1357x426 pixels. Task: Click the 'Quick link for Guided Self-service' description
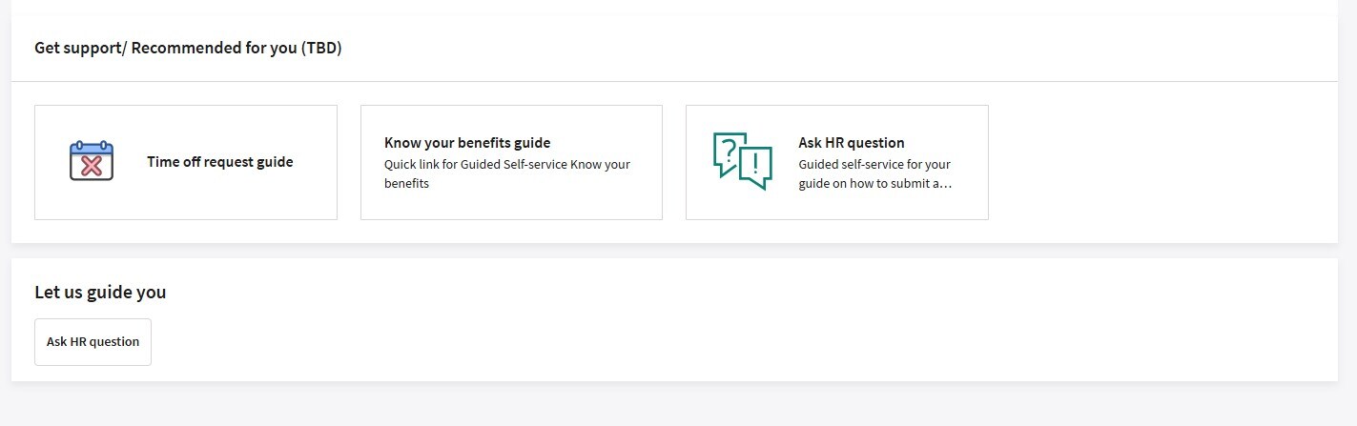point(507,173)
